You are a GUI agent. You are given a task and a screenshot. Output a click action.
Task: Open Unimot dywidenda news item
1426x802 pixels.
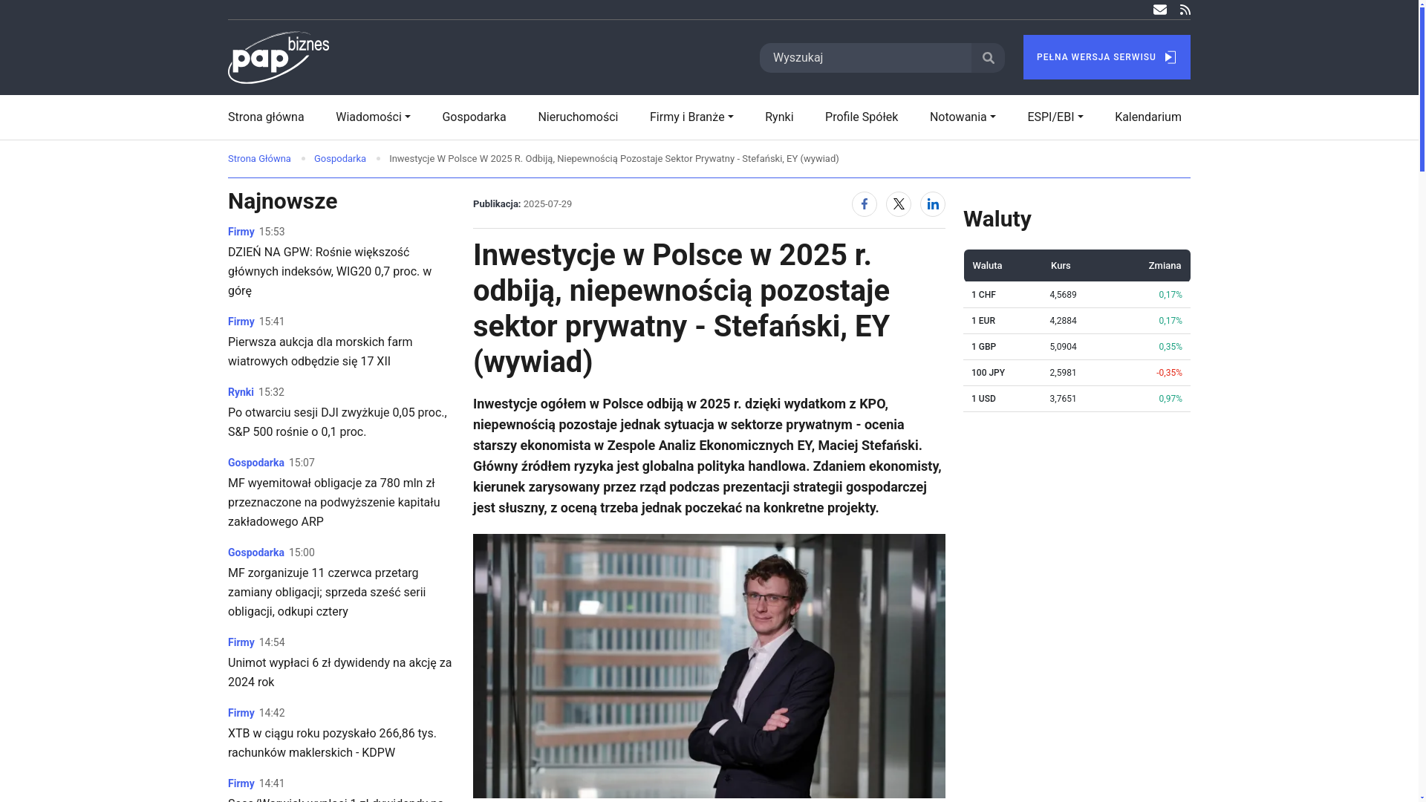point(339,673)
